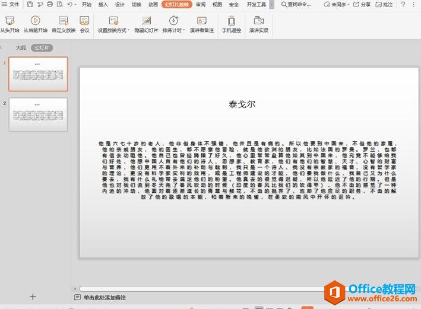Click the 批注 comment button
Viewport: 421px width, 309px height.
tap(384, 5)
